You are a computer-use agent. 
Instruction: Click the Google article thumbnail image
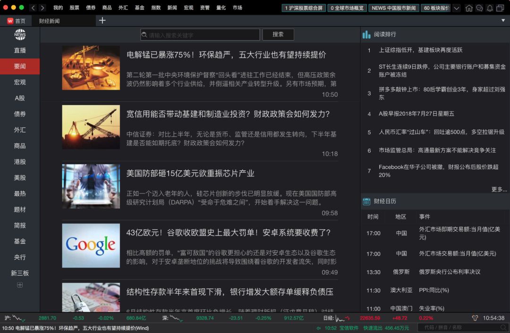point(90,245)
